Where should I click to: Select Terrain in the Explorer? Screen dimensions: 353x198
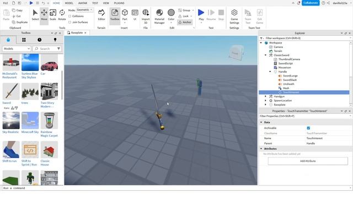pyautogui.click(x=278, y=51)
